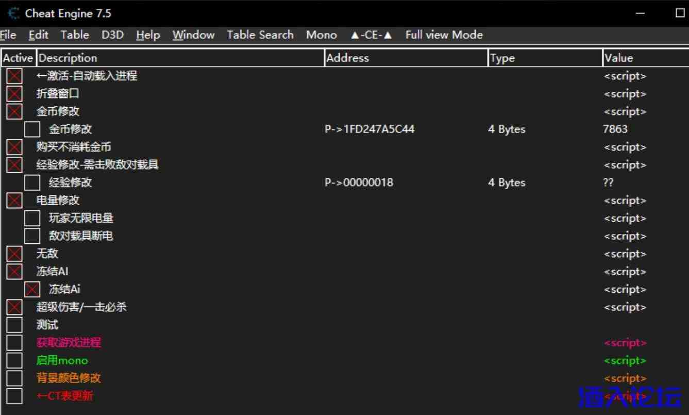This screenshot has width=689, height=415.
Task: Click the Address column header
Action: click(x=406, y=58)
